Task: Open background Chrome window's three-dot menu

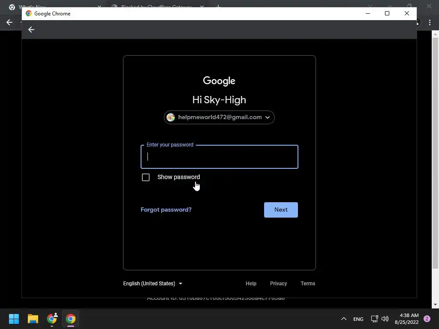Action: 430,22
